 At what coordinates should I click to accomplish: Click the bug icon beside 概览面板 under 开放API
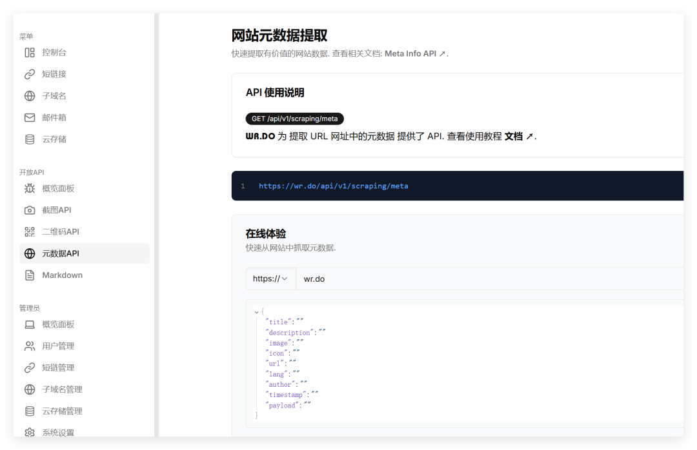pyautogui.click(x=30, y=188)
